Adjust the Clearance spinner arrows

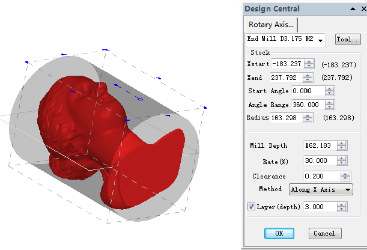[x=345, y=176]
